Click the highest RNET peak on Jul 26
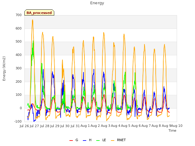The width and height of the screenshot is (195, 146). pos(33,20)
